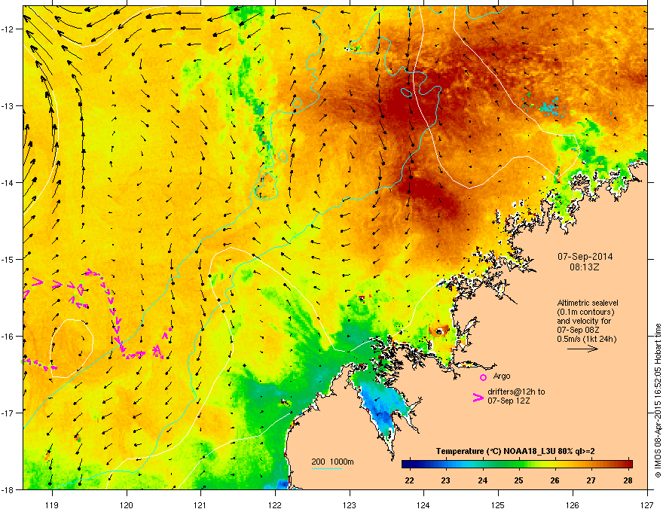Click the longitude axis label 124
663x512 pixels.
[423, 504]
